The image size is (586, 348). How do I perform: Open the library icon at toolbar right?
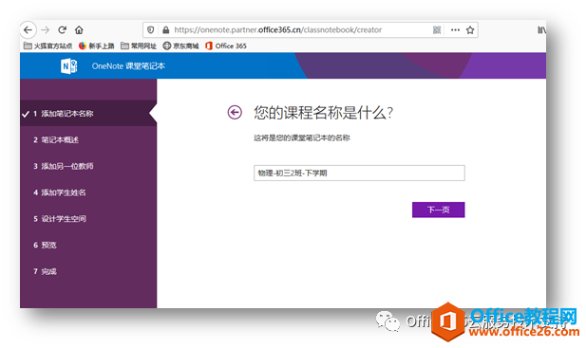(541, 29)
